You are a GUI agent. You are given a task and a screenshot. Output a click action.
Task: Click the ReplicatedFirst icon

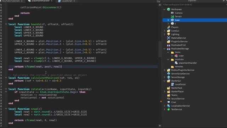(168, 45)
